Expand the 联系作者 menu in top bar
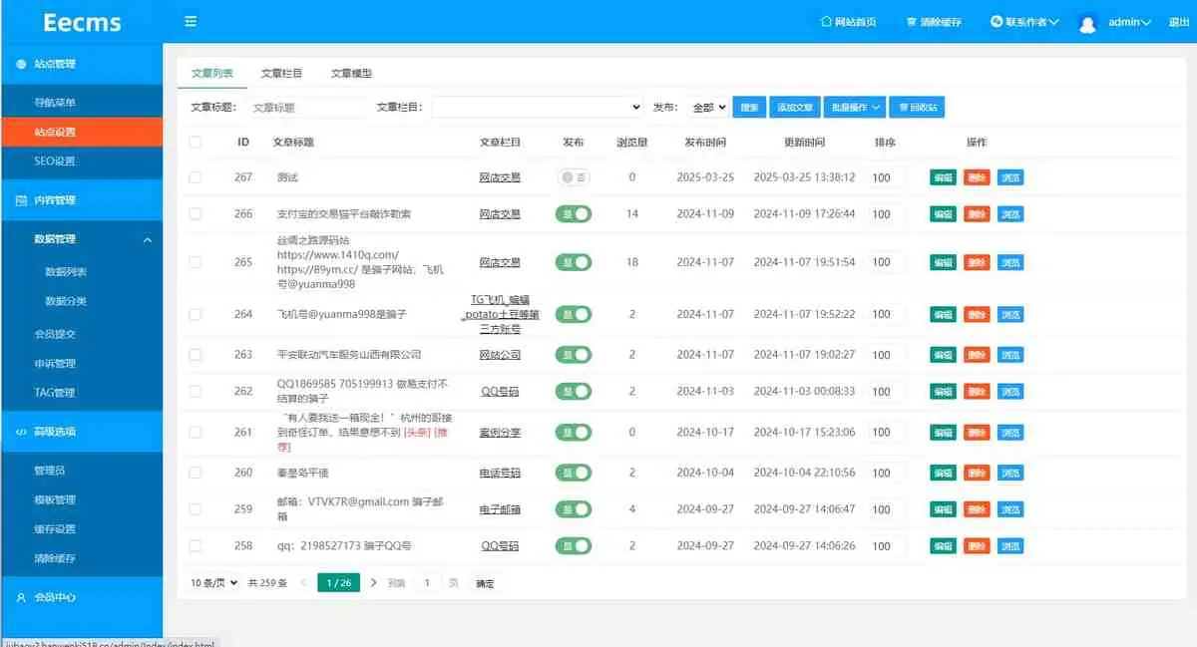Image resolution: width=1197 pixels, height=647 pixels. pyautogui.click(x=1024, y=22)
